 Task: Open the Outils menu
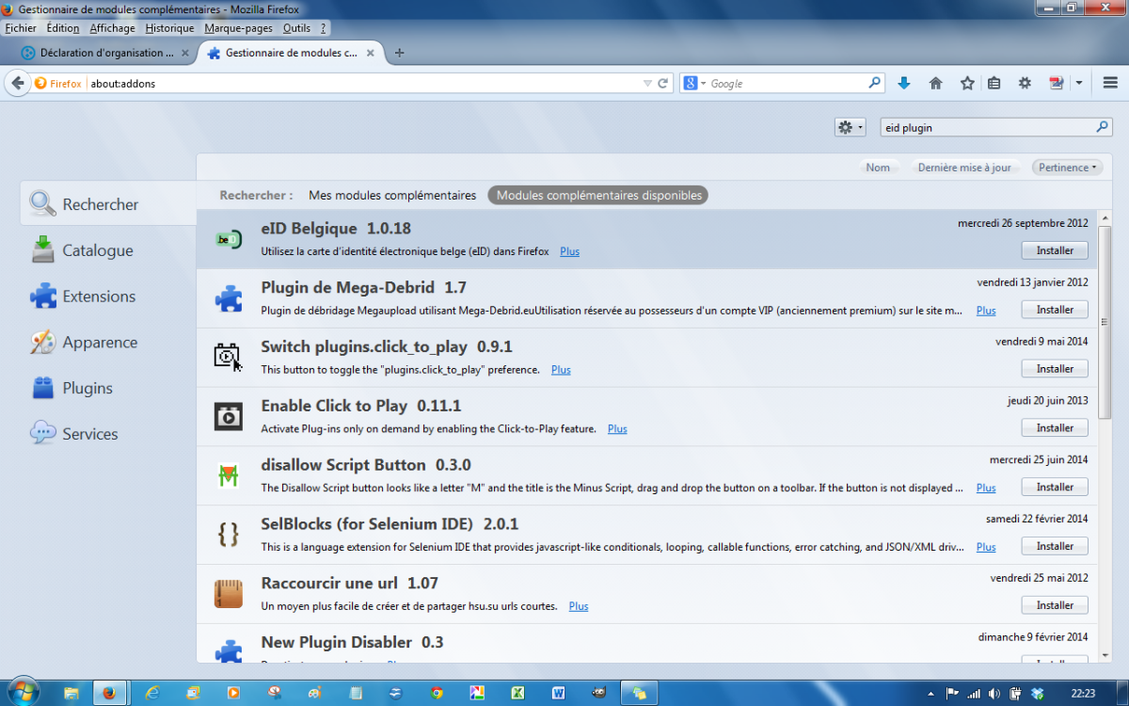[x=296, y=28]
